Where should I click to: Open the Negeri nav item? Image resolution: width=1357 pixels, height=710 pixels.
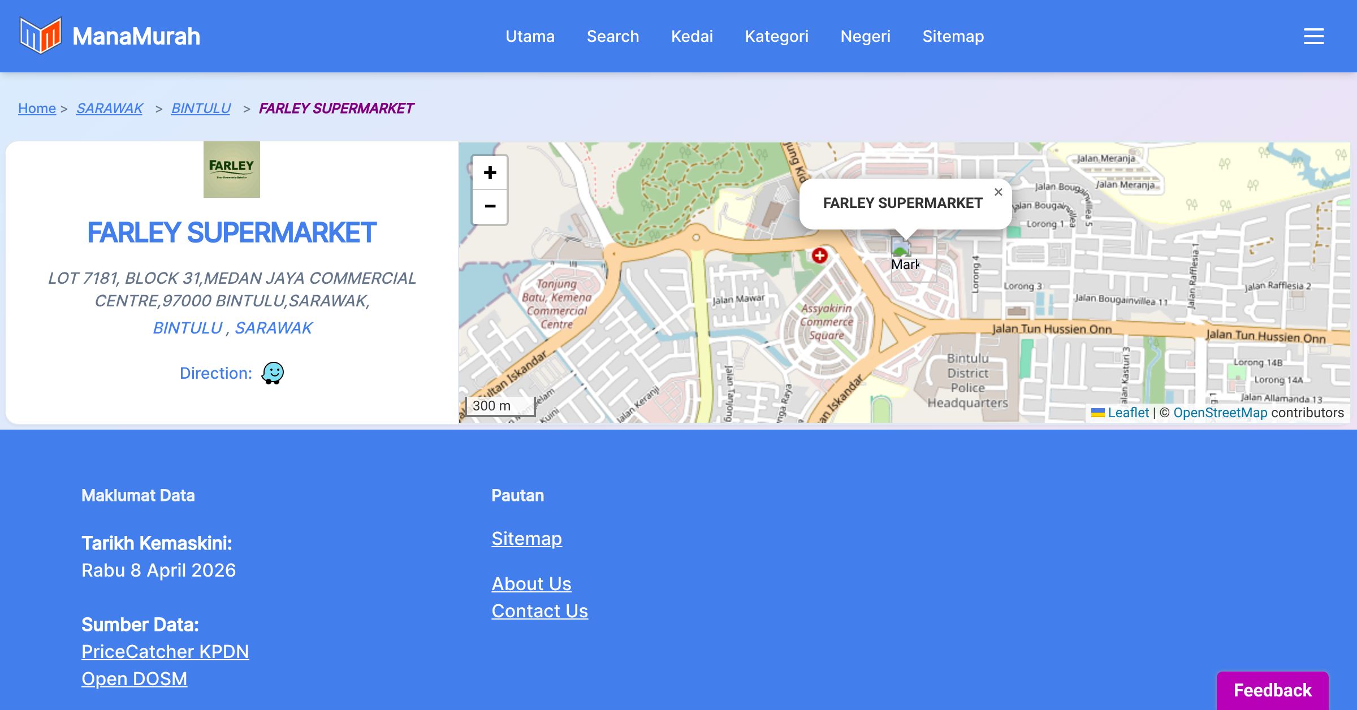pyautogui.click(x=865, y=36)
